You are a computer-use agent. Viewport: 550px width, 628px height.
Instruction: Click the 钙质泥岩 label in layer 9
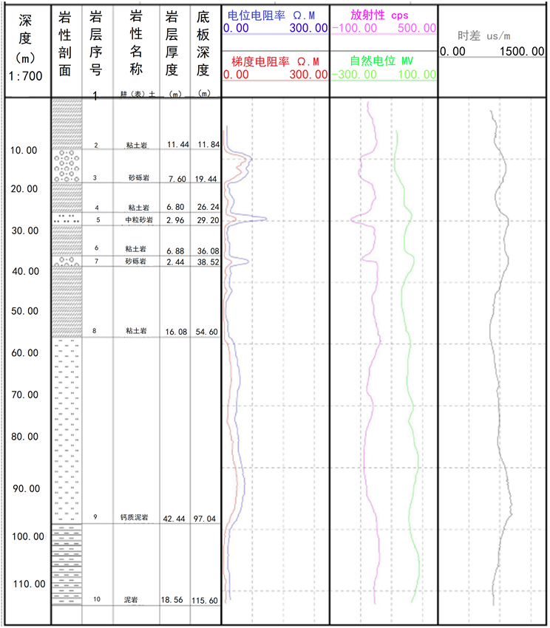pyautogui.click(x=135, y=516)
